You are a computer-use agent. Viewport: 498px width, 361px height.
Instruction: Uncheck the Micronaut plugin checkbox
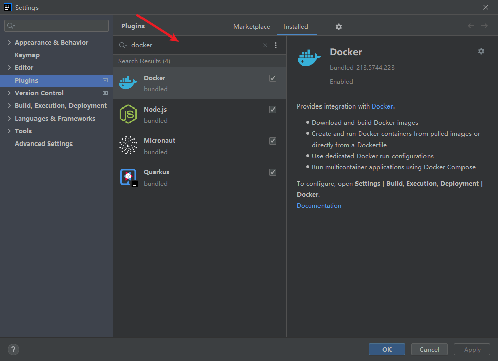(x=272, y=141)
